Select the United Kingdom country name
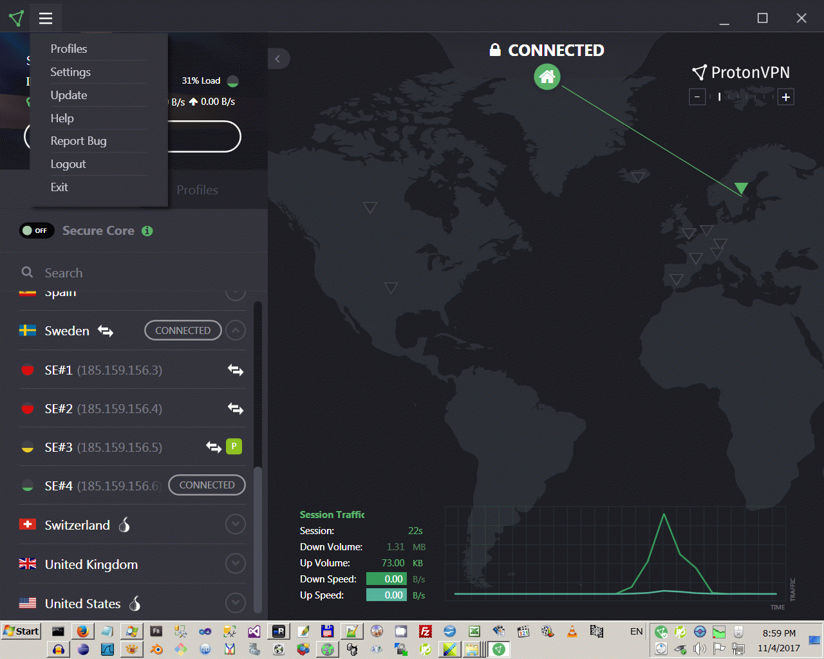The width and height of the screenshot is (824, 659). [x=91, y=564]
